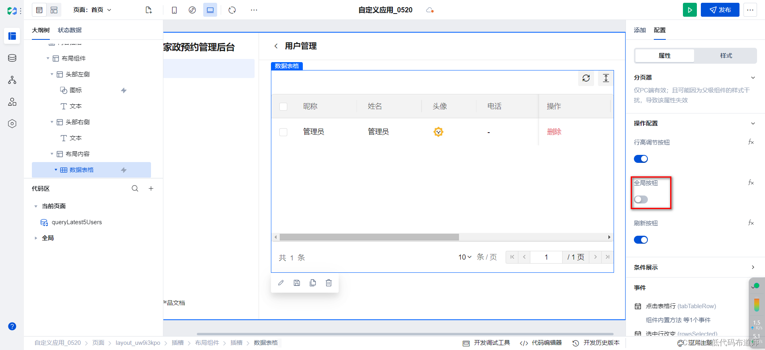Switch to the 配置 tab

pyautogui.click(x=660, y=30)
